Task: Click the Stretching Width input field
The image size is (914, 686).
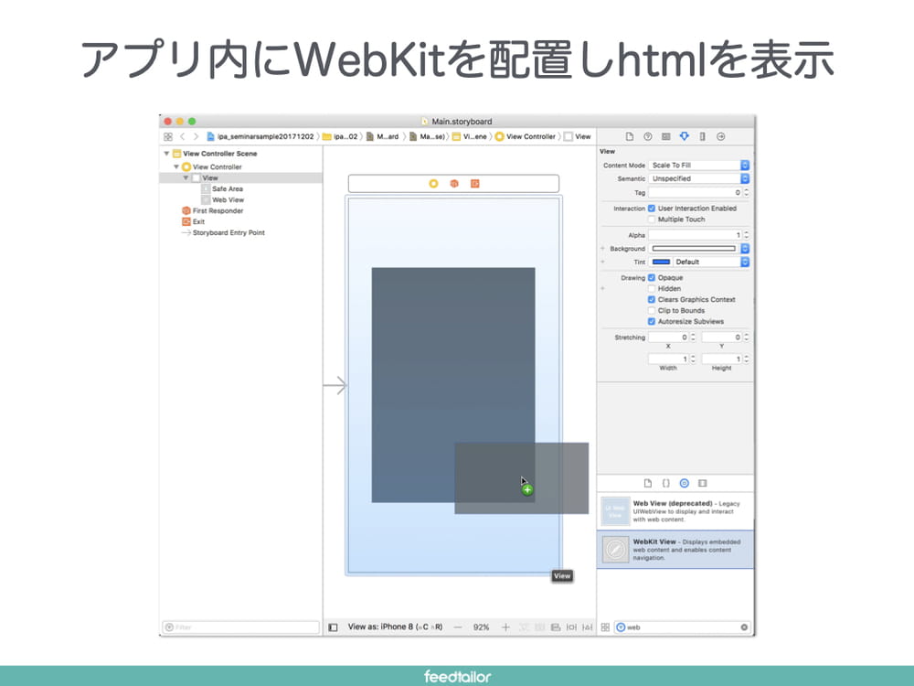Action: 669,359
